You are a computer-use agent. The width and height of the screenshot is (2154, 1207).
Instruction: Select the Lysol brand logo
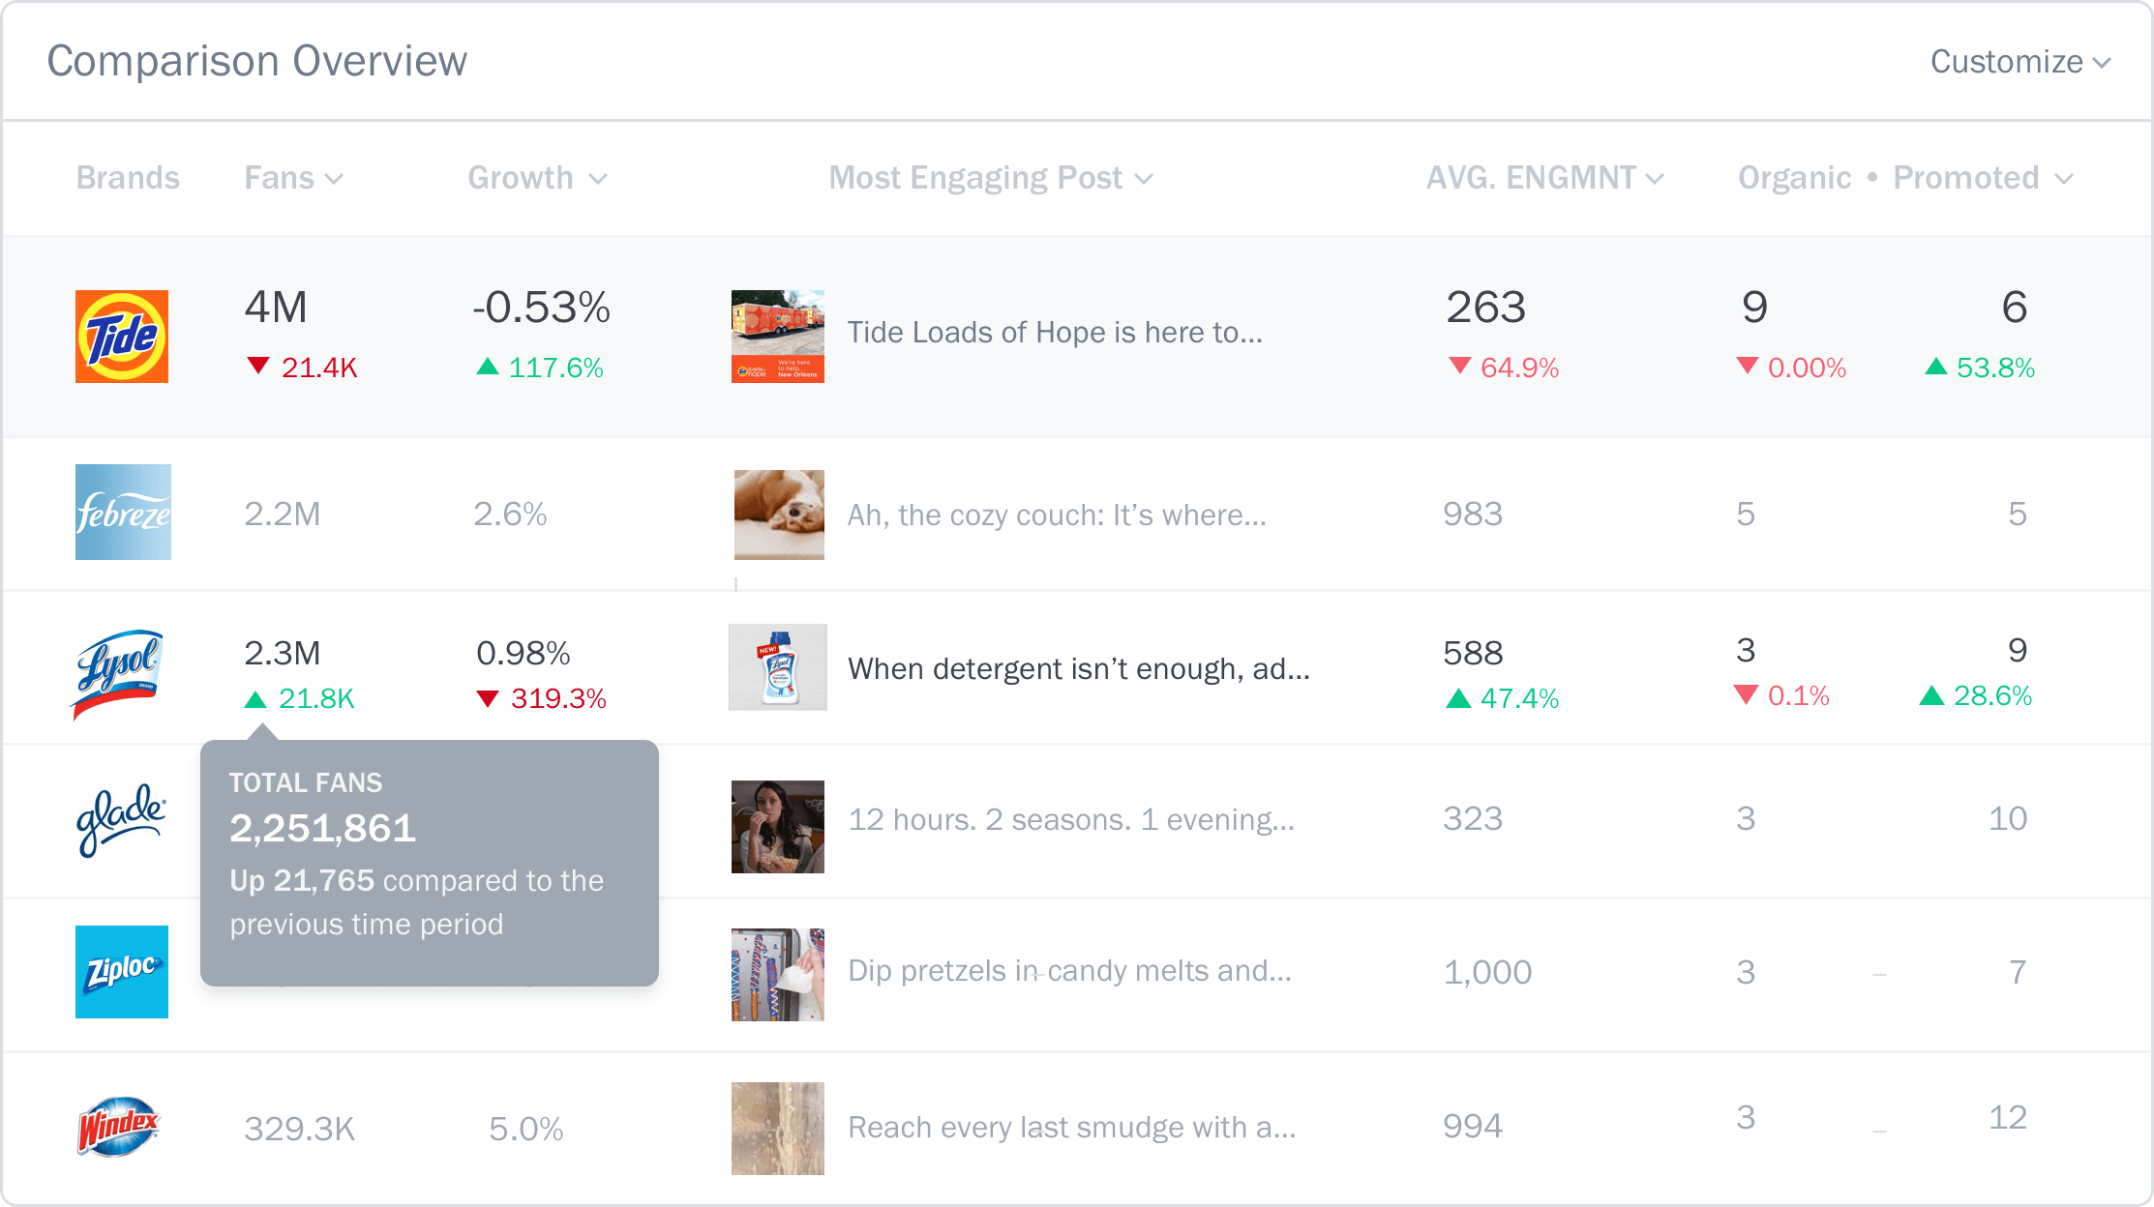pyautogui.click(x=118, y=673)
